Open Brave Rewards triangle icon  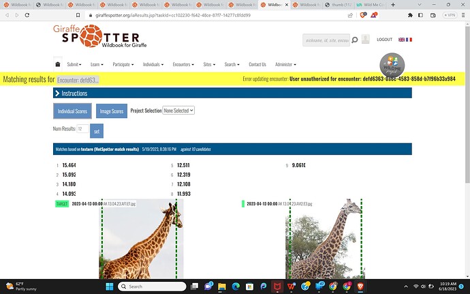(x=374, y=15)
